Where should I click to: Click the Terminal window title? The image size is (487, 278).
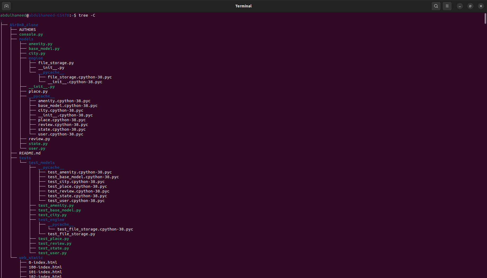243,6
